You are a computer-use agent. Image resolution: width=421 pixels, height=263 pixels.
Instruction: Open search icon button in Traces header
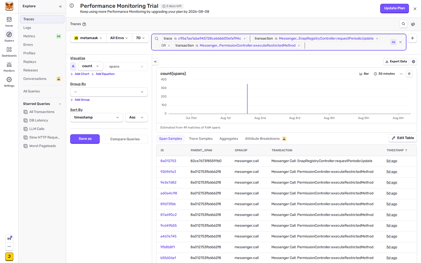403,24
